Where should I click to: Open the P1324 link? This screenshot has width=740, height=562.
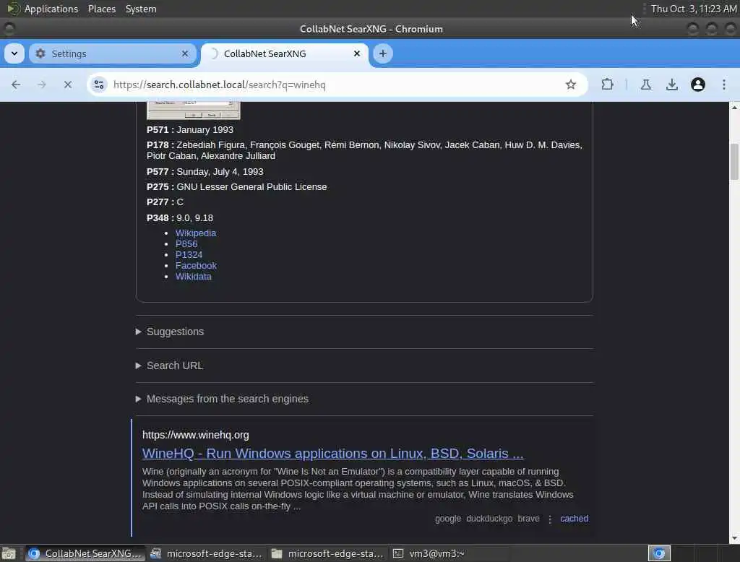coord(189,254)
